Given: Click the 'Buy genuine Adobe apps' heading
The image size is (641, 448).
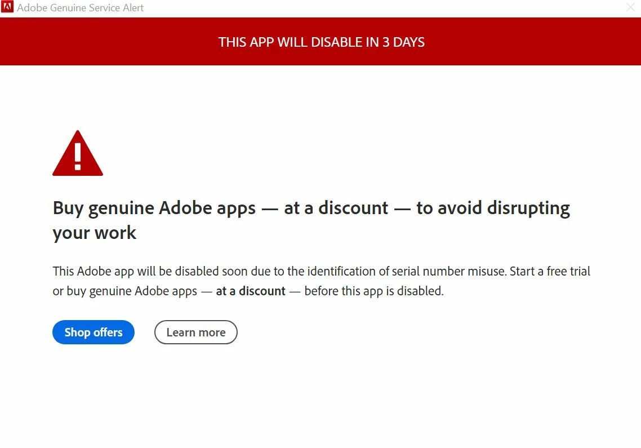Looking at the screenshot, I should click(311, 220).
